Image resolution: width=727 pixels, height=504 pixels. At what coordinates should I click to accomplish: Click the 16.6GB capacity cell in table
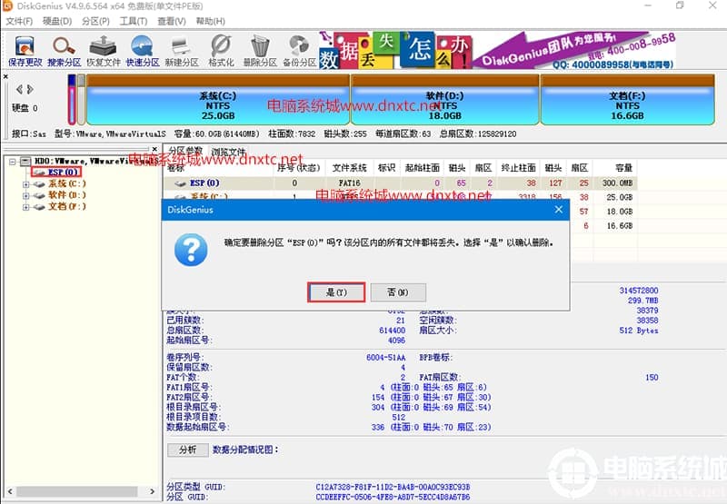(620, 226)
